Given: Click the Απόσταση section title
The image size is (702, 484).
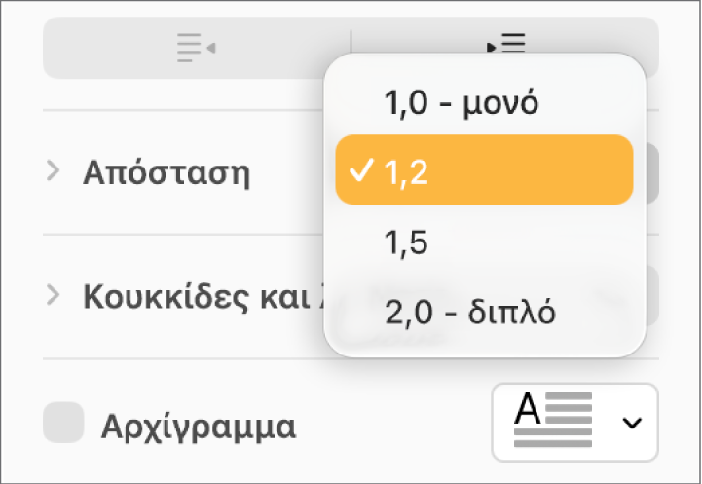Looking at the screenshot, I should tap(166, 172).
